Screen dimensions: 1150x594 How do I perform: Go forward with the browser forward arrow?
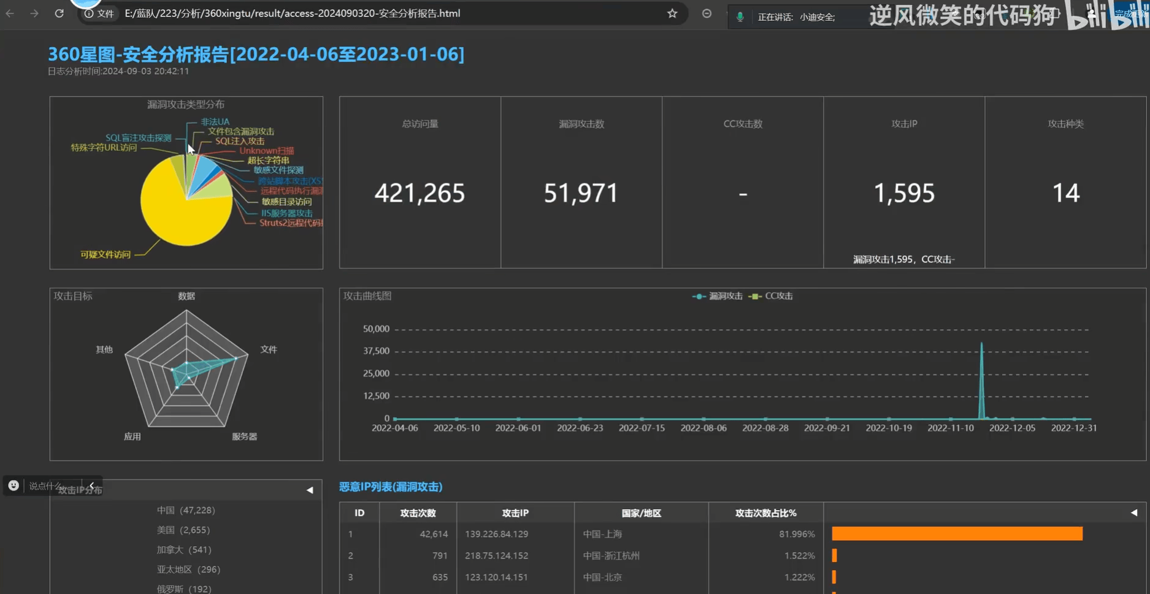[34, 13]
